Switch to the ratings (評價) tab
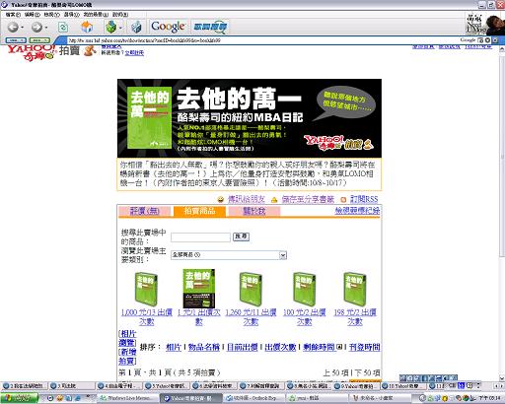This screenshot has height=404, width=505. [x=145, y=211]
